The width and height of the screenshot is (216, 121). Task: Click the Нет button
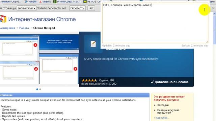pos(91,8)
